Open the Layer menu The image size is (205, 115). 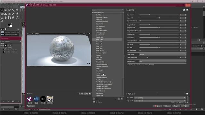click(22, 4)
